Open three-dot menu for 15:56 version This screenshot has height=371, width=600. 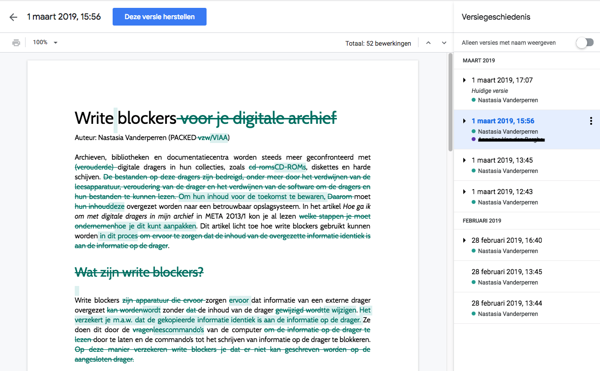coord(591,121)
